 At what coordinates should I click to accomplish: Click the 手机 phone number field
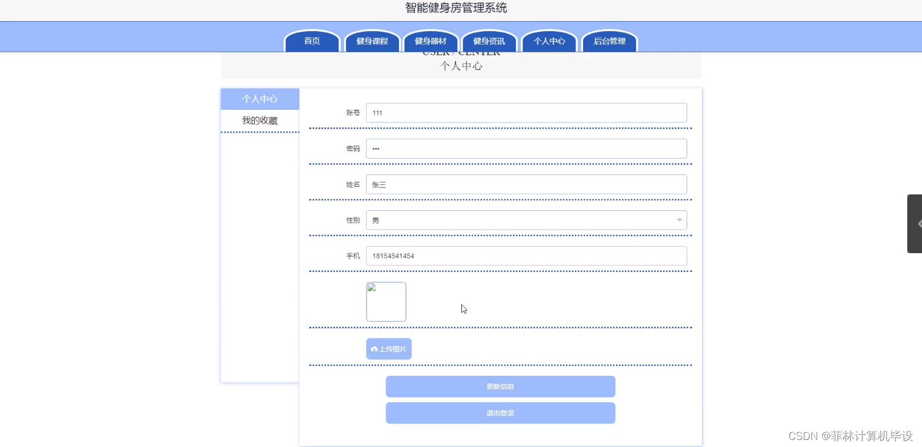526,256
